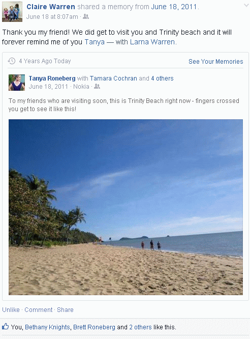Click Claire Warren's profile picture

tap(12, 12)
